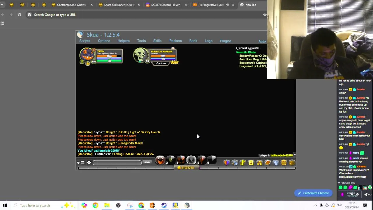Viewport: 373px width, 210px height.
Task: Open the house icon in game bar
Action: pyautogui.click(x=259, y=162)
